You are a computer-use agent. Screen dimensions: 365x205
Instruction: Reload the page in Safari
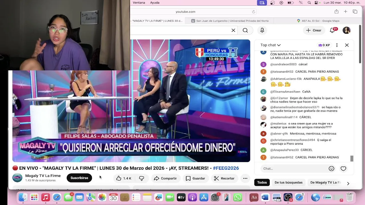click(x=254, y=12)
